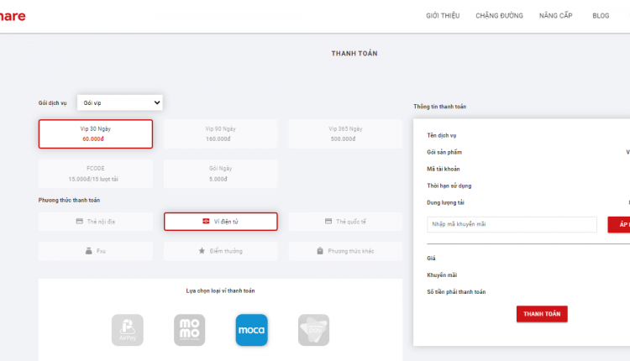This screenshot has width=630, height=361.
Task: Click the THANH TOÁN page title
Action: 354,54
